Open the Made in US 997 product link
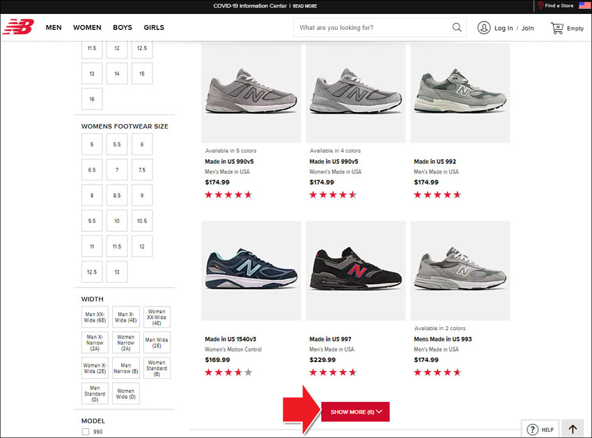 pyautogui.click(x=330, y=339)
